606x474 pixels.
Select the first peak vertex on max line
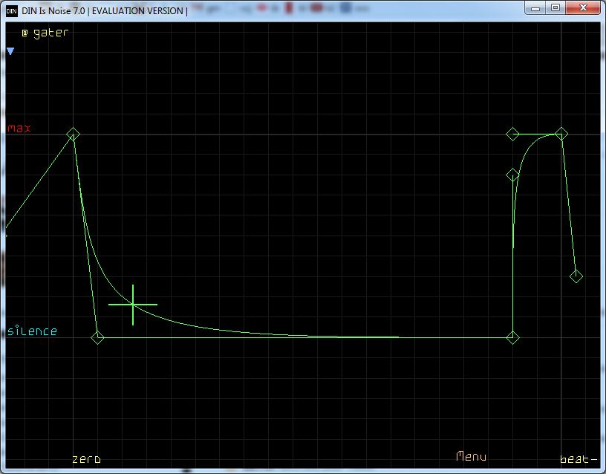73,134
